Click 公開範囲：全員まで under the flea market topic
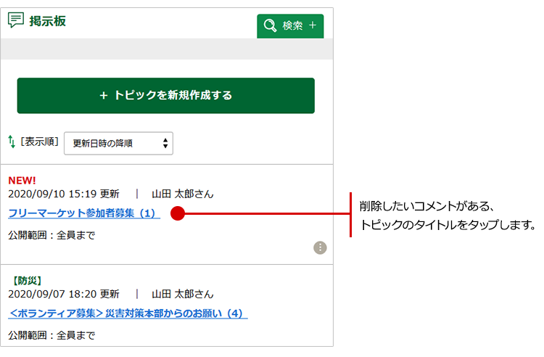Image resolution: width=544 pixels, height=357 pixels. pos(51,235)
